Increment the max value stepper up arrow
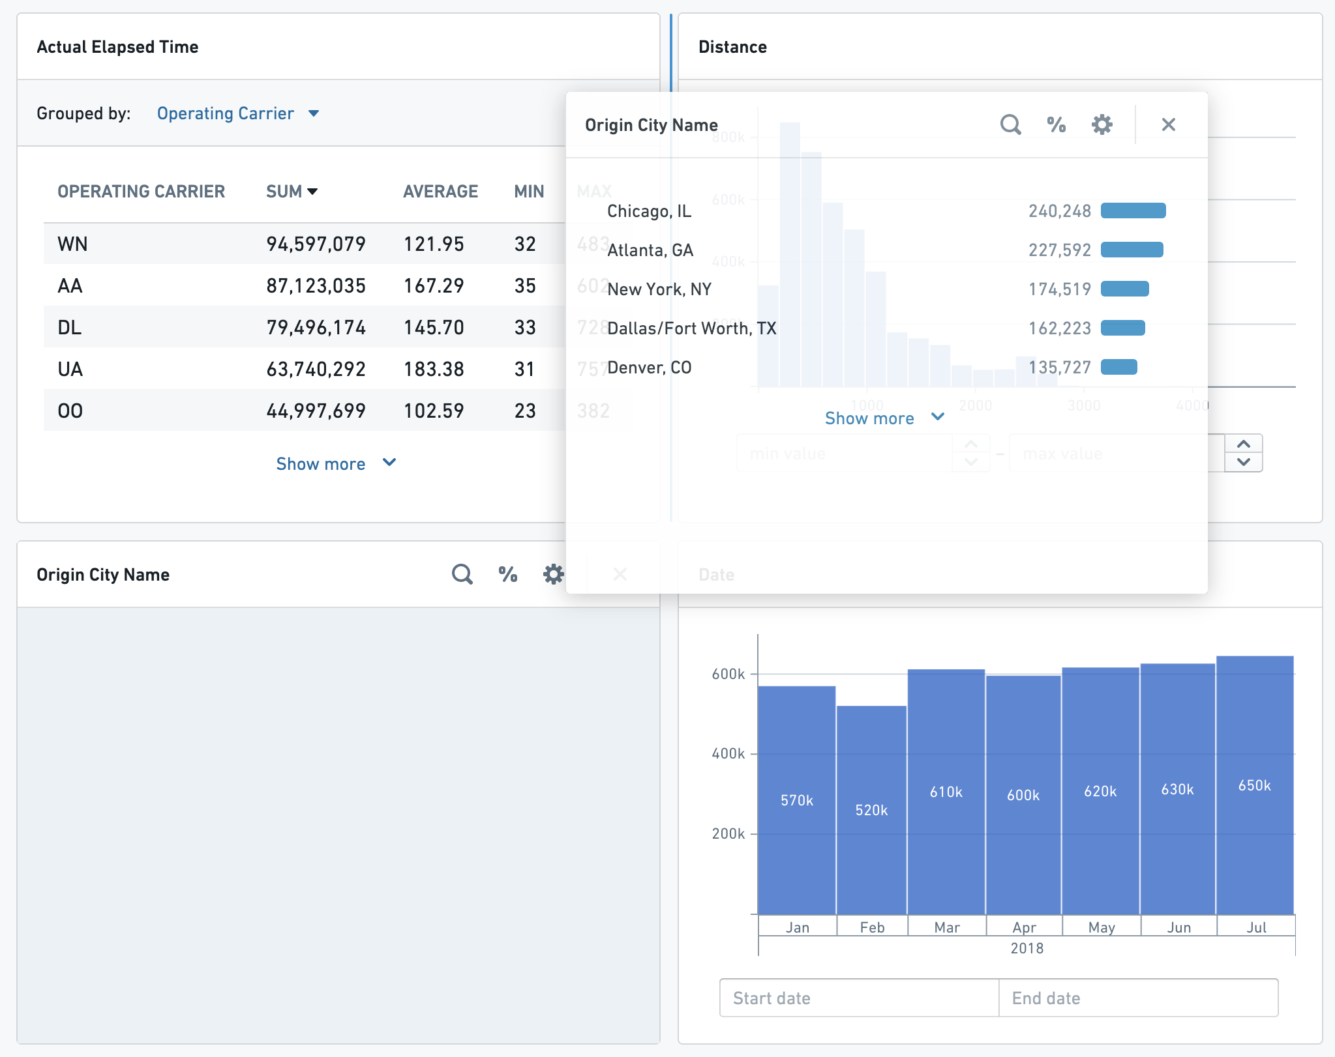 (1244, 444)
